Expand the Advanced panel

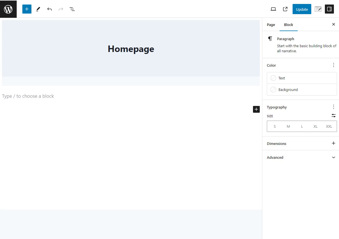(x=301, y=157)
